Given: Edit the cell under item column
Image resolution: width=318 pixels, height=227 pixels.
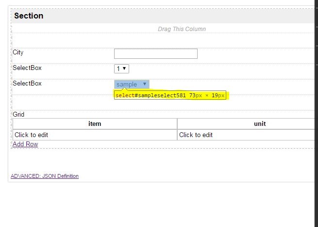Looking at the screenshot, I should (95, 135).
